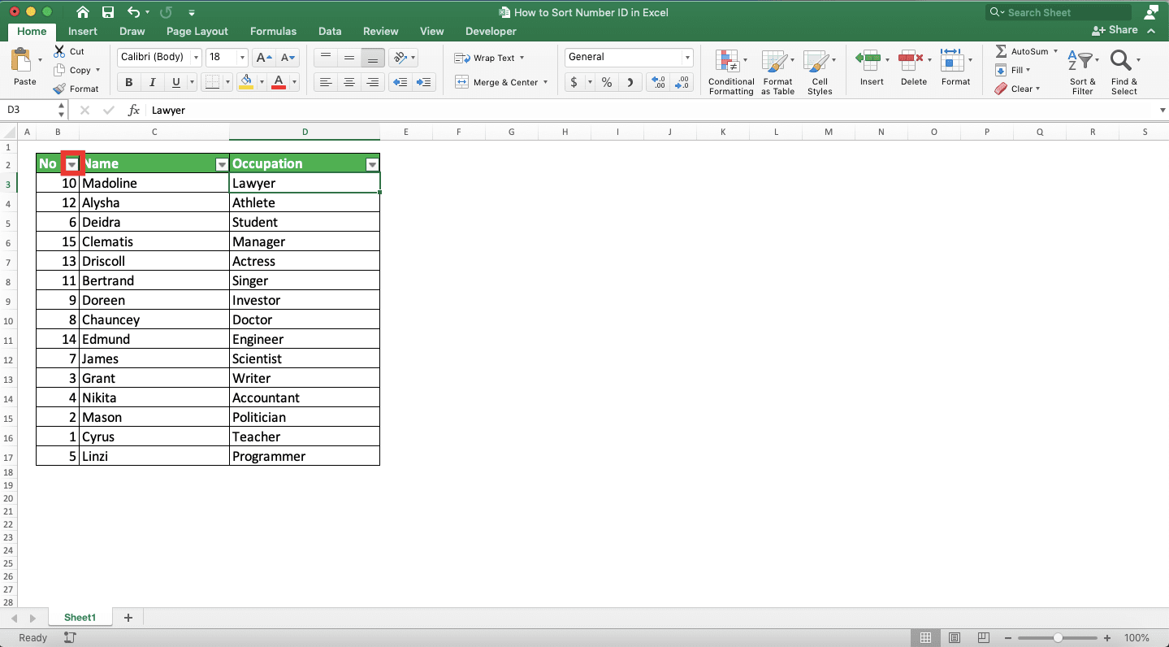The height and width of the screenshot is (647, 1169).
Task: Increase the font size
Action: pyautogui.click(x=263, y=58)
